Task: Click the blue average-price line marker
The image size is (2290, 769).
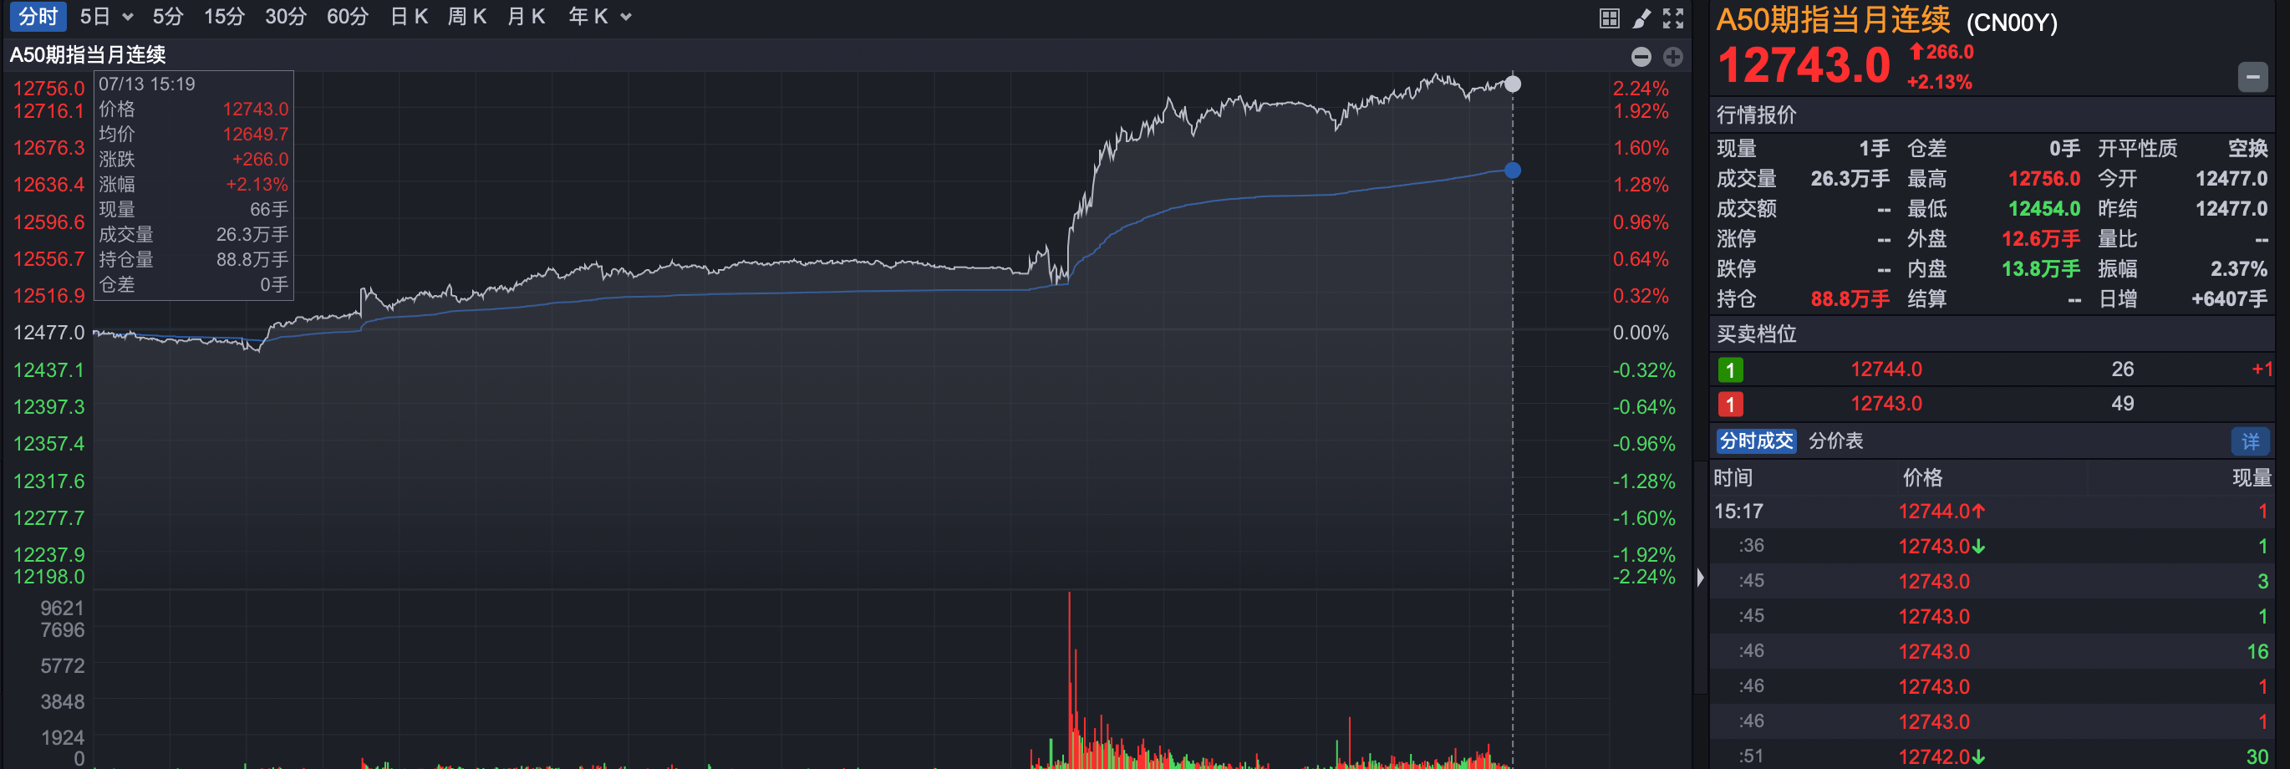Action: (x=1512, y=170)
